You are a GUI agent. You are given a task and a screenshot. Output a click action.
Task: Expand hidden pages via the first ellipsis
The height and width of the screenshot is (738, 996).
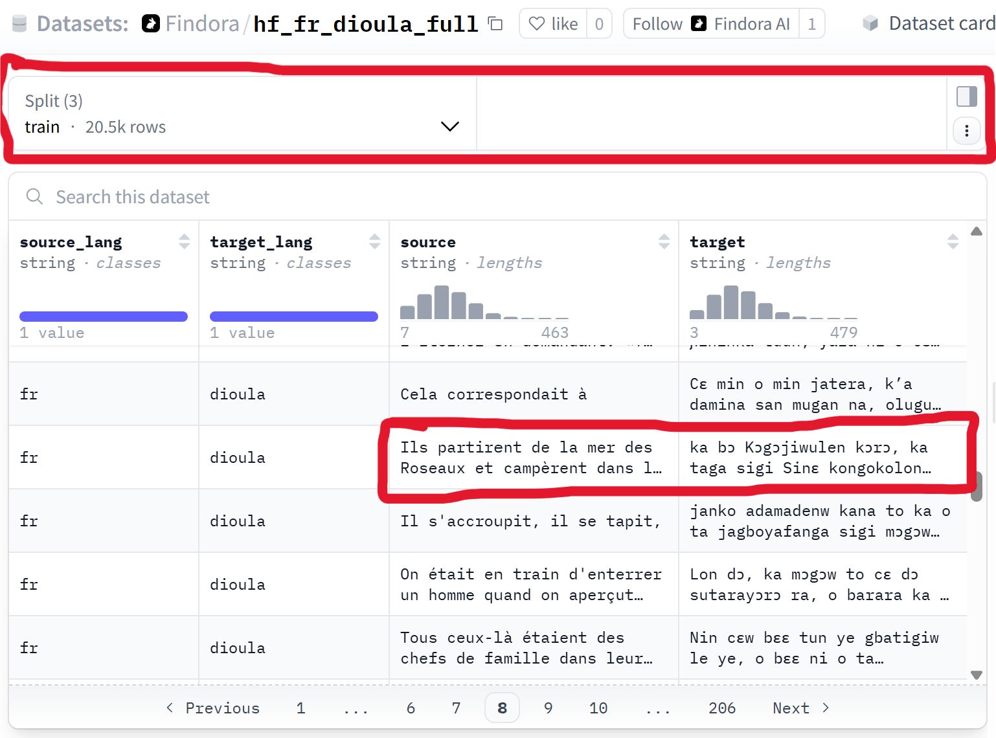click(x=357, y=708)
